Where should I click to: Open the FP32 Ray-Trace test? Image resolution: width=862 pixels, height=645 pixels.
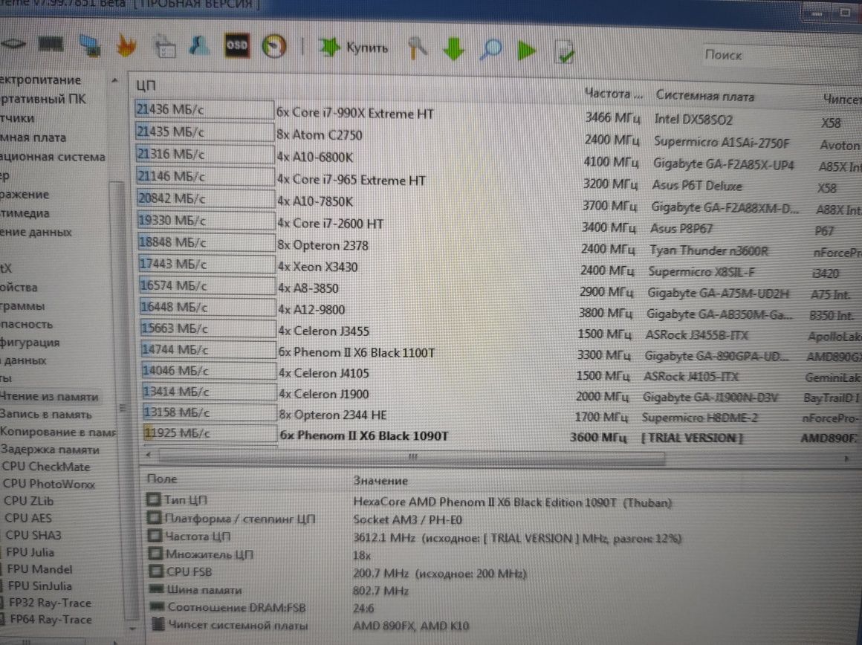point(50,603)
